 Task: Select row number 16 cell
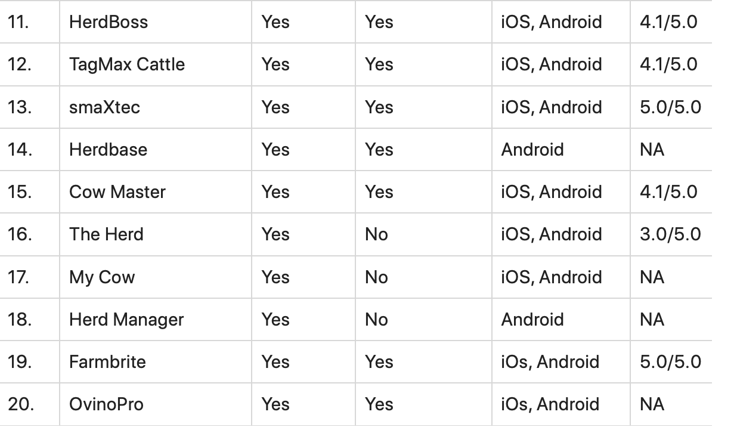click(20, 234)
